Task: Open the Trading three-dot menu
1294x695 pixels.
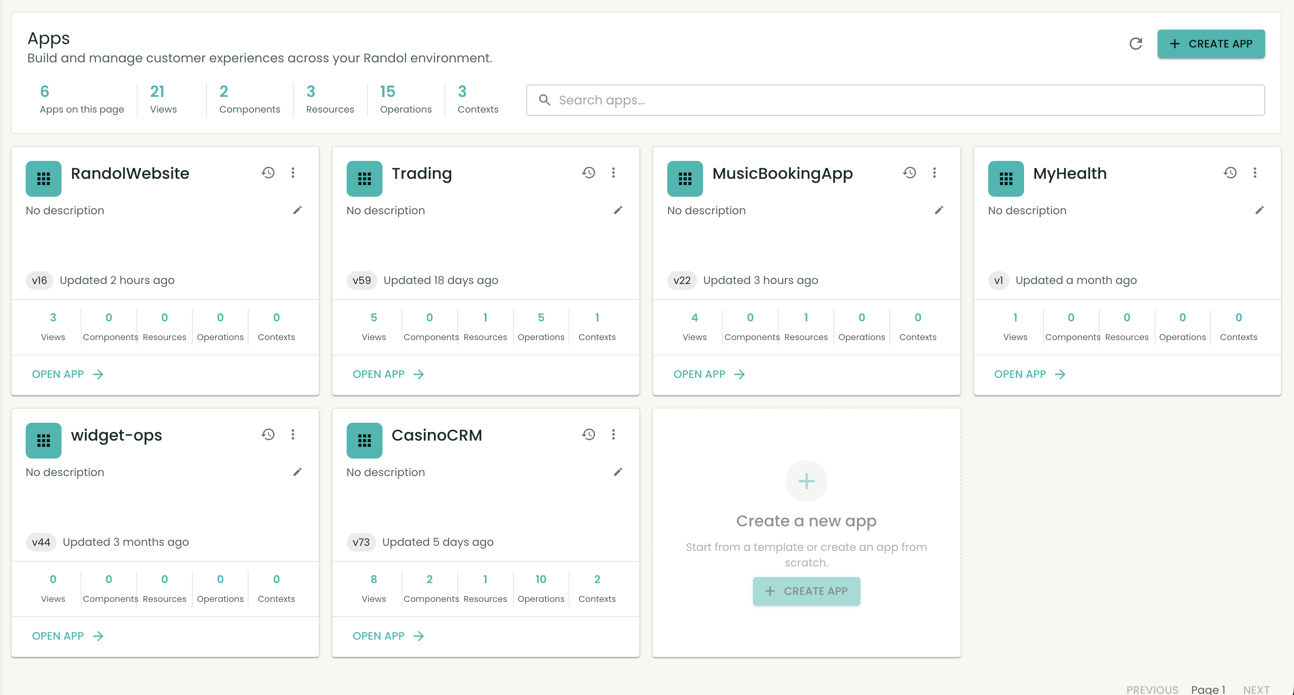Action: point(614,173)
